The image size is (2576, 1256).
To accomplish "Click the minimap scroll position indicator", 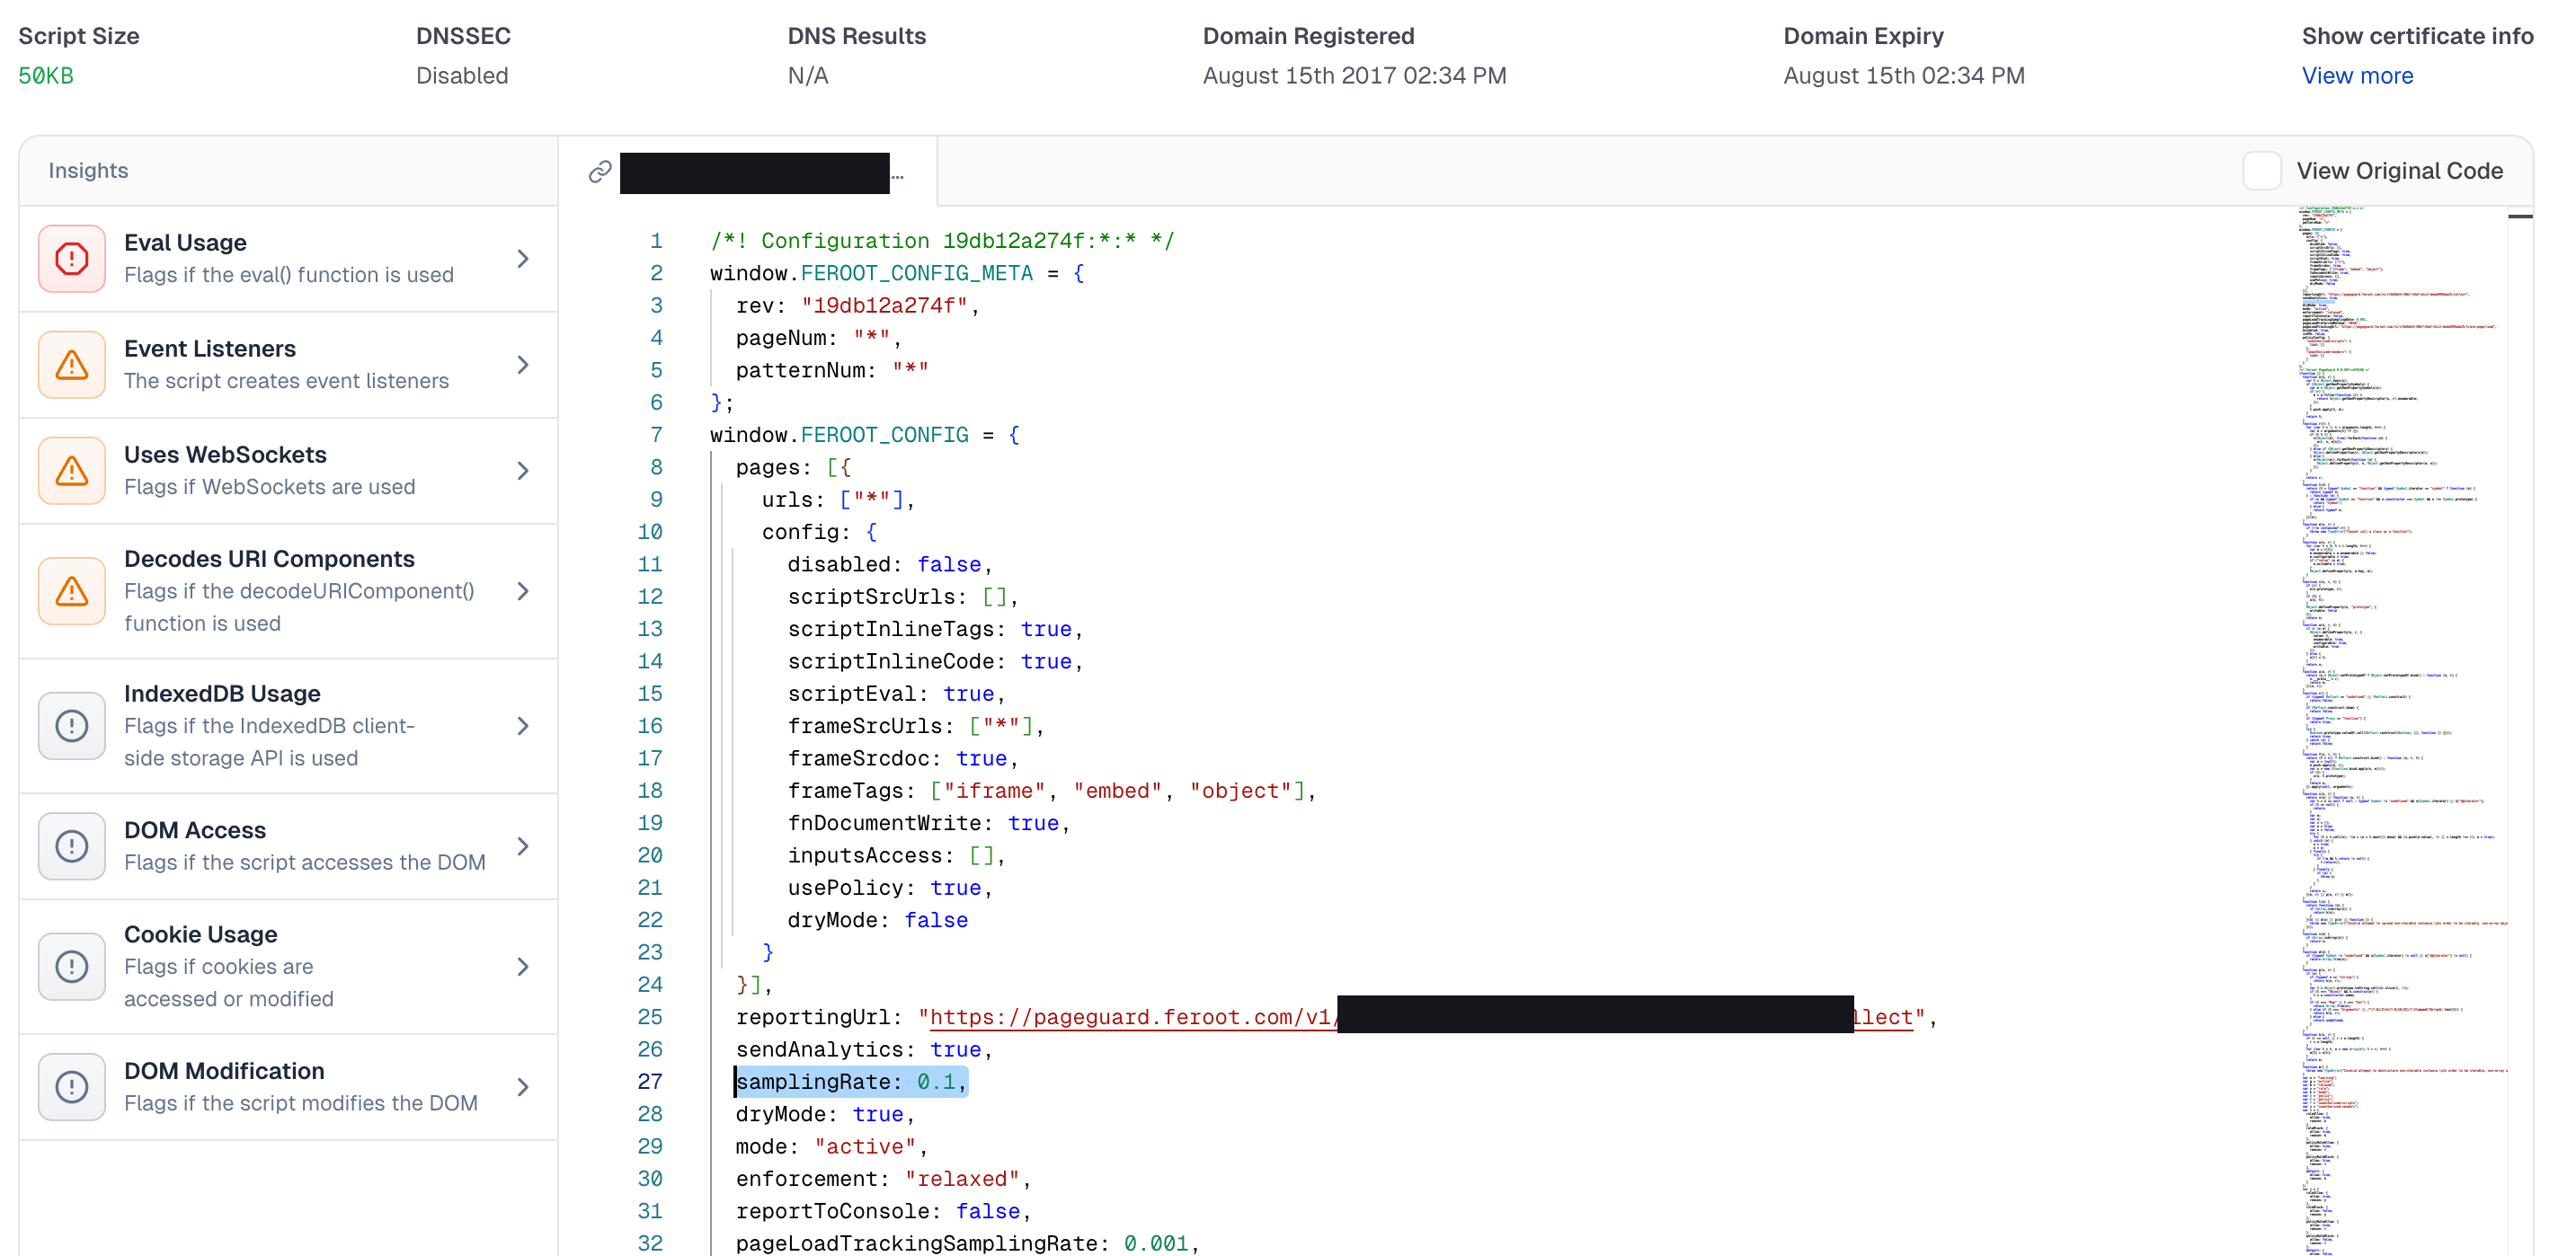I will (2520, 216).
